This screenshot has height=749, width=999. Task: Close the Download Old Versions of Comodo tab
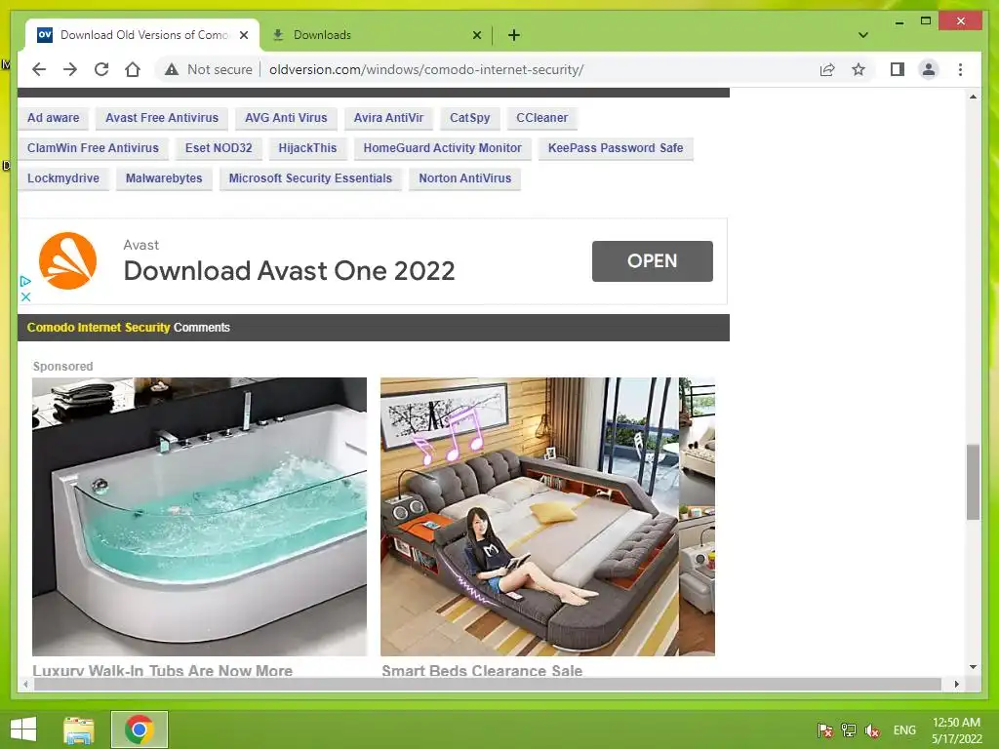(x=243, y=35)
